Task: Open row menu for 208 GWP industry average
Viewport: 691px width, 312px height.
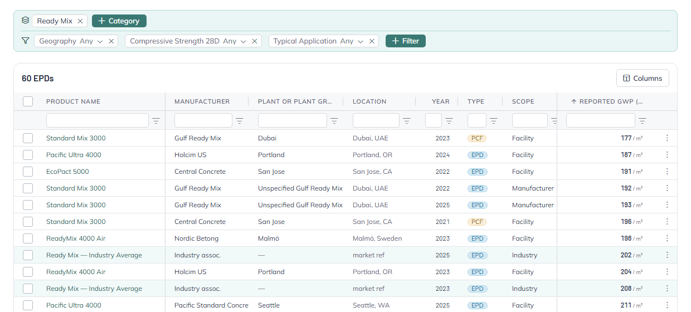Action: [x=667, y=289]
